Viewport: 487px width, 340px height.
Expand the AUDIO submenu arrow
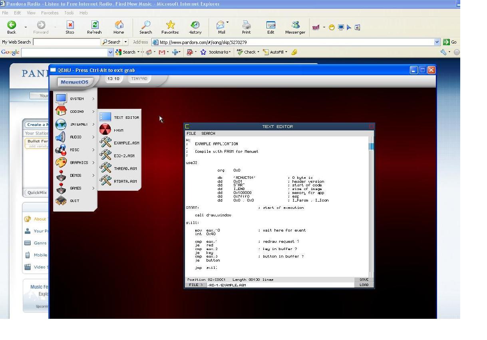pos(93,137)
